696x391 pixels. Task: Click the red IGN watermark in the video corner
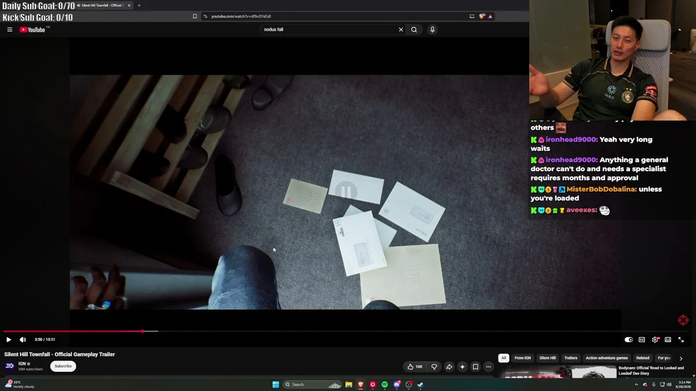683,320
